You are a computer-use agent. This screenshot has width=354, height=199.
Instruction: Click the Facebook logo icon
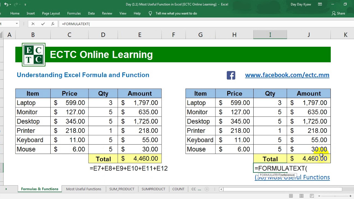(x=231, y=75)
